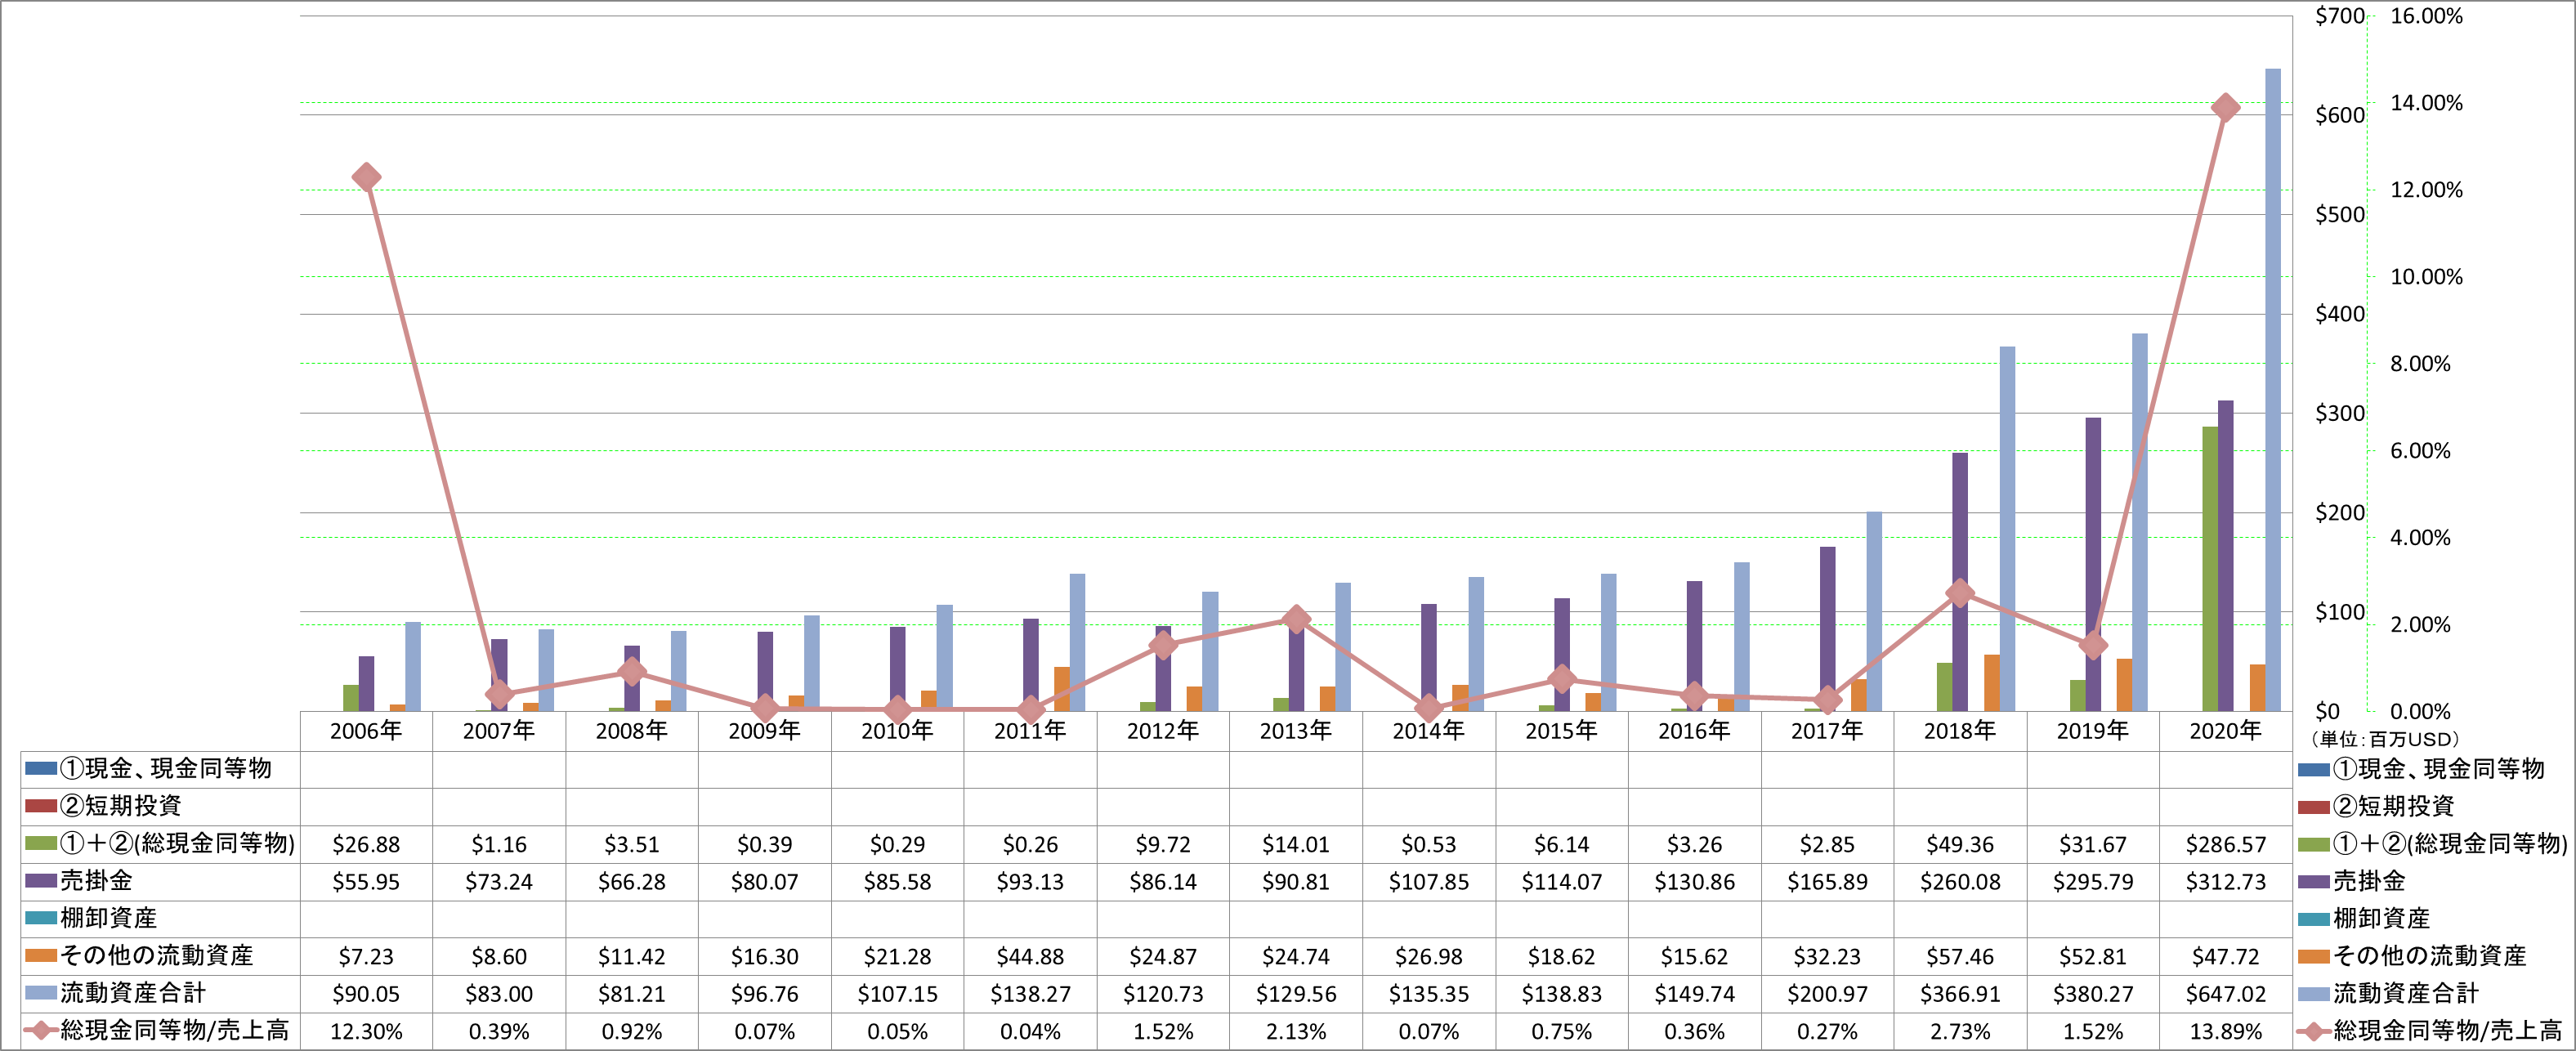Click the 2006 ratio line diamond marker
The height and width of the screenshot is (1051, 2576).
(366, 177)
